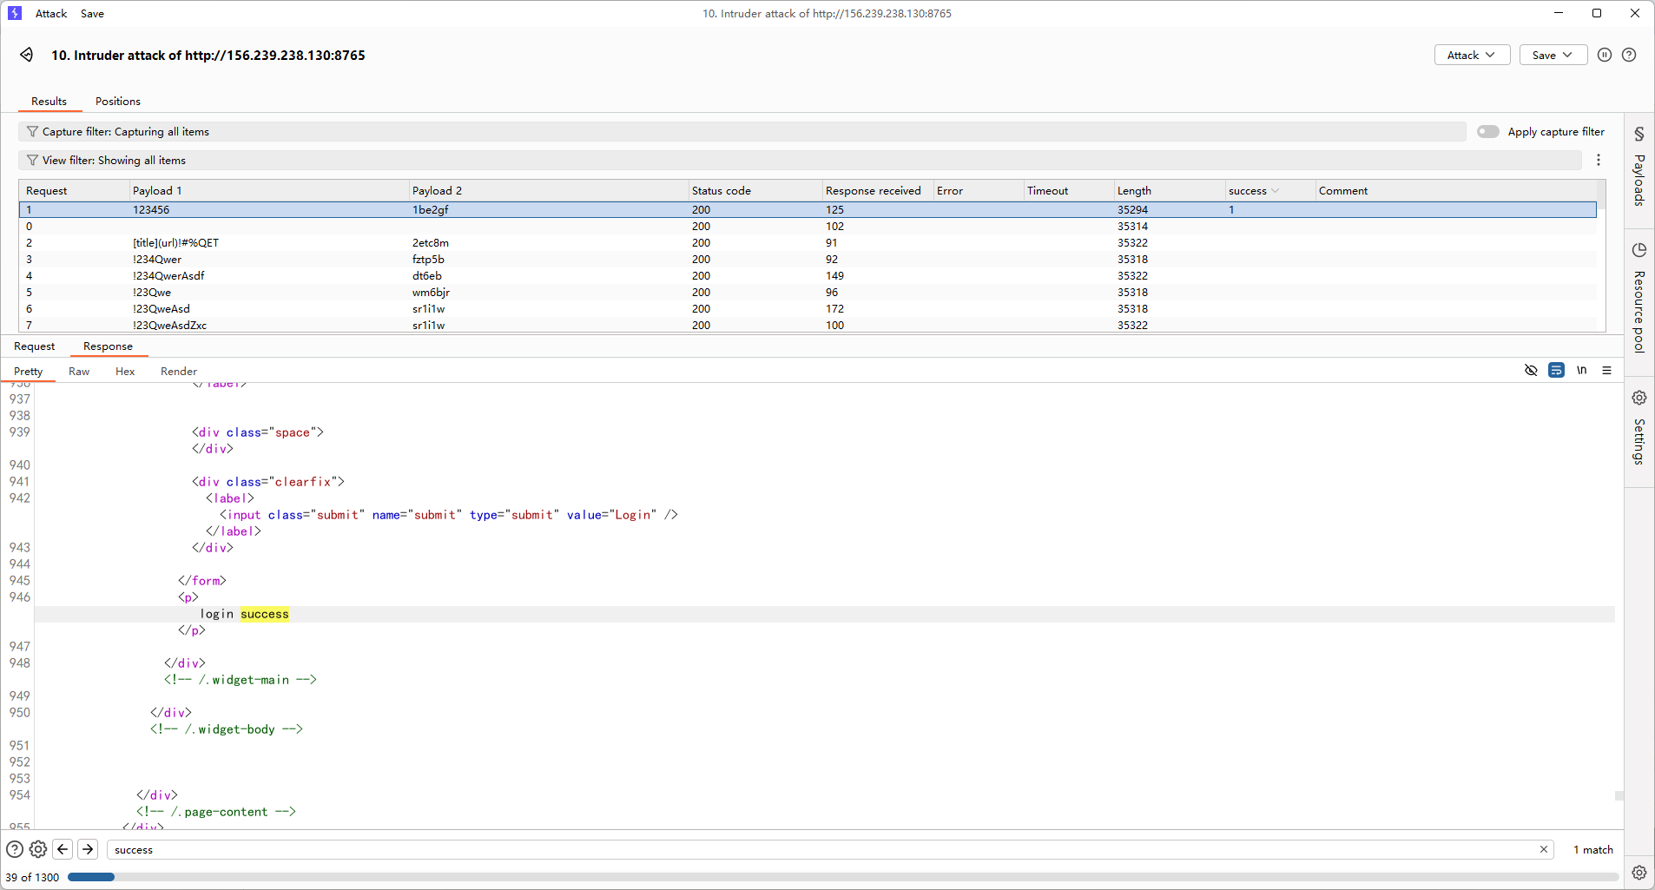Go to previous search match
This screenshot has width=1655, height=890.
click(63, 849)
